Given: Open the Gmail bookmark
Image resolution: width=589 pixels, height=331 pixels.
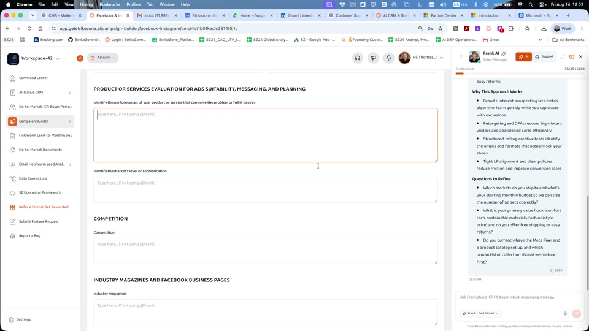Looking at the screenshot, I should click(x=491, y=40).
